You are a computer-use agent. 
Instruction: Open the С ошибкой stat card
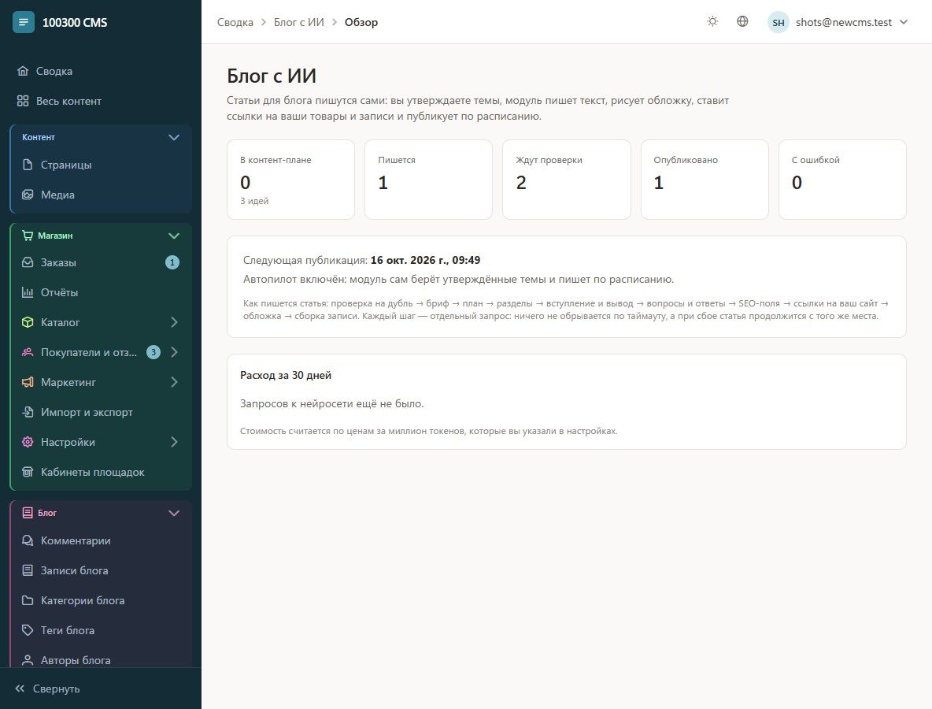842,180
